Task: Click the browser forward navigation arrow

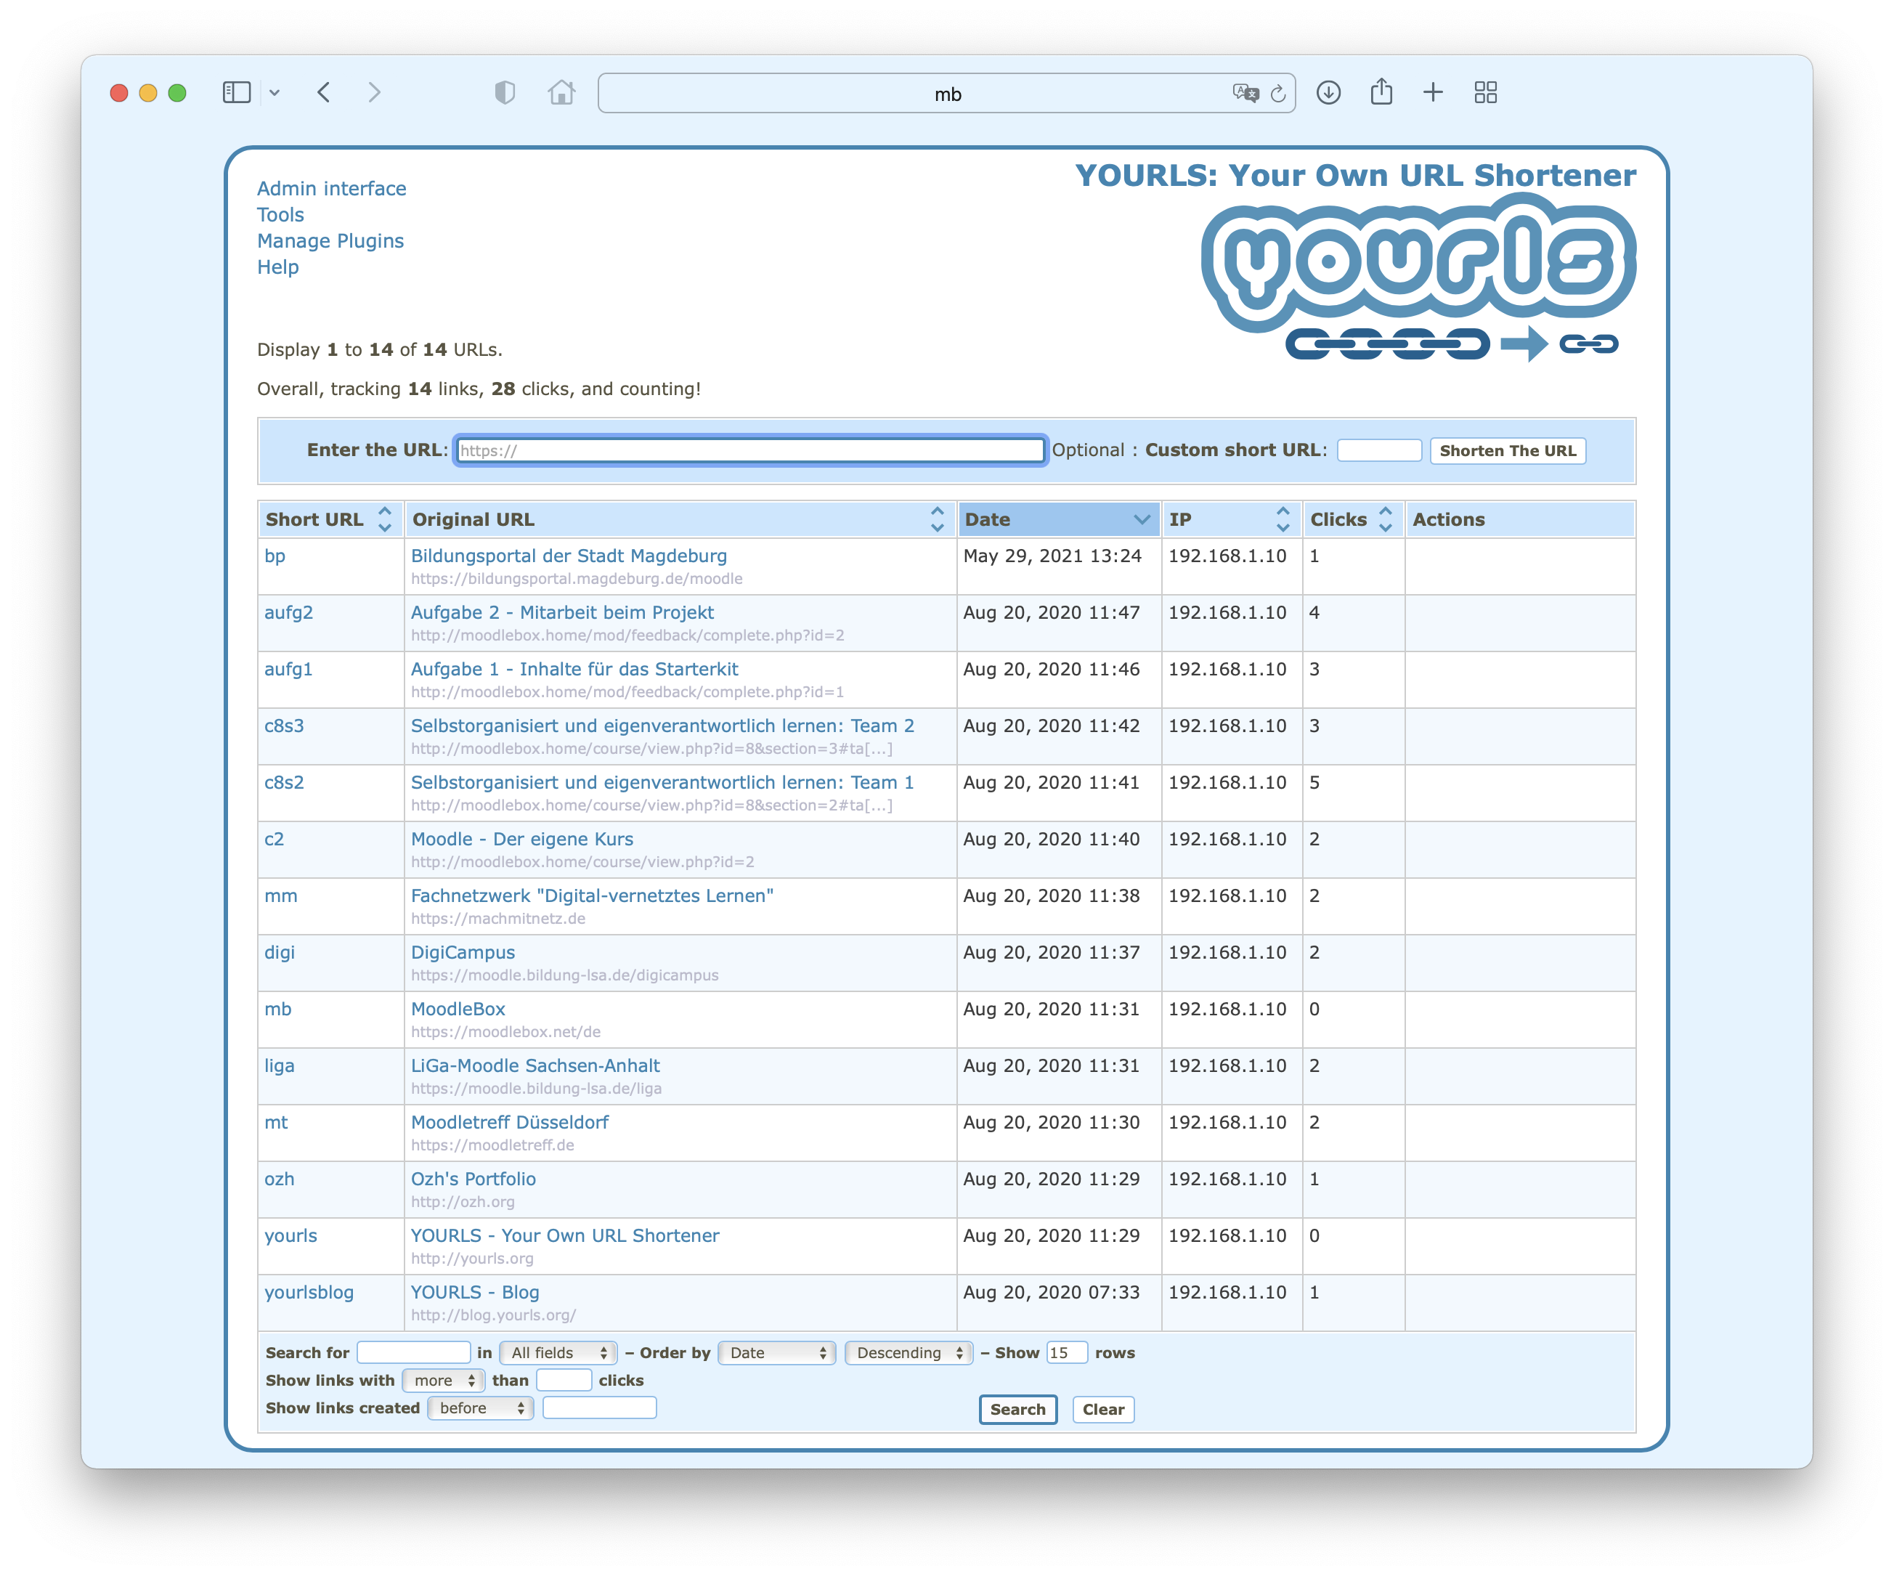Action: pyautogui.click(x=375, y=93)
